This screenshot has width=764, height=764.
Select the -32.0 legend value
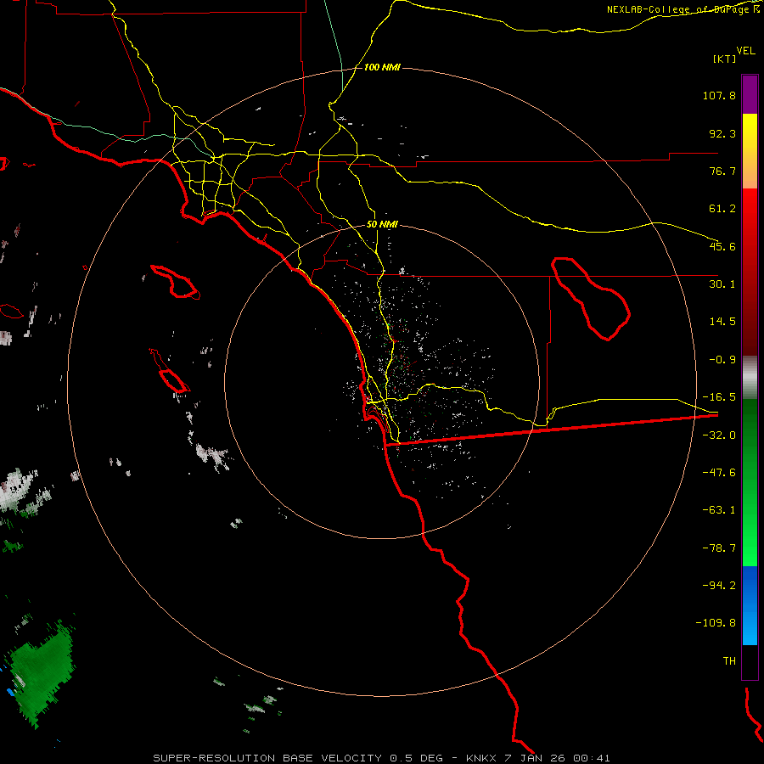point(719,435)
